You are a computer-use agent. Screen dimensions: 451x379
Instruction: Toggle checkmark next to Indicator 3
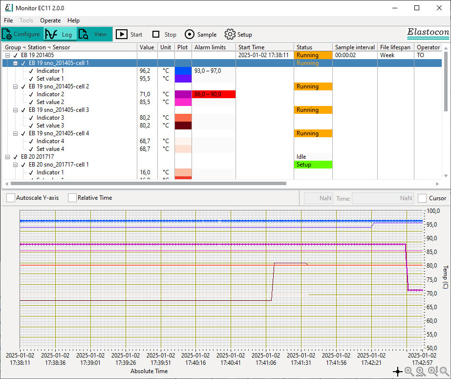[31, 118]
